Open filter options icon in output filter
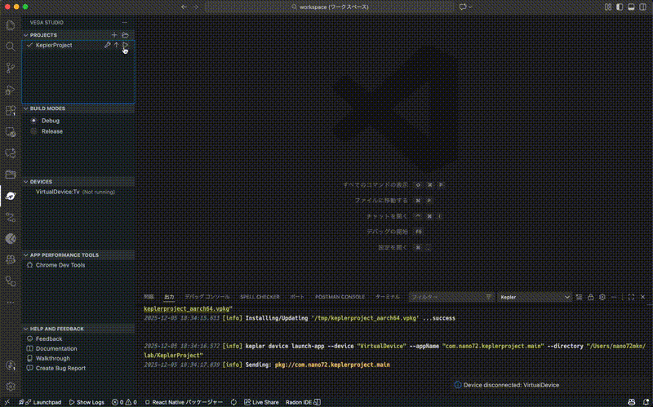 [488, 297]
